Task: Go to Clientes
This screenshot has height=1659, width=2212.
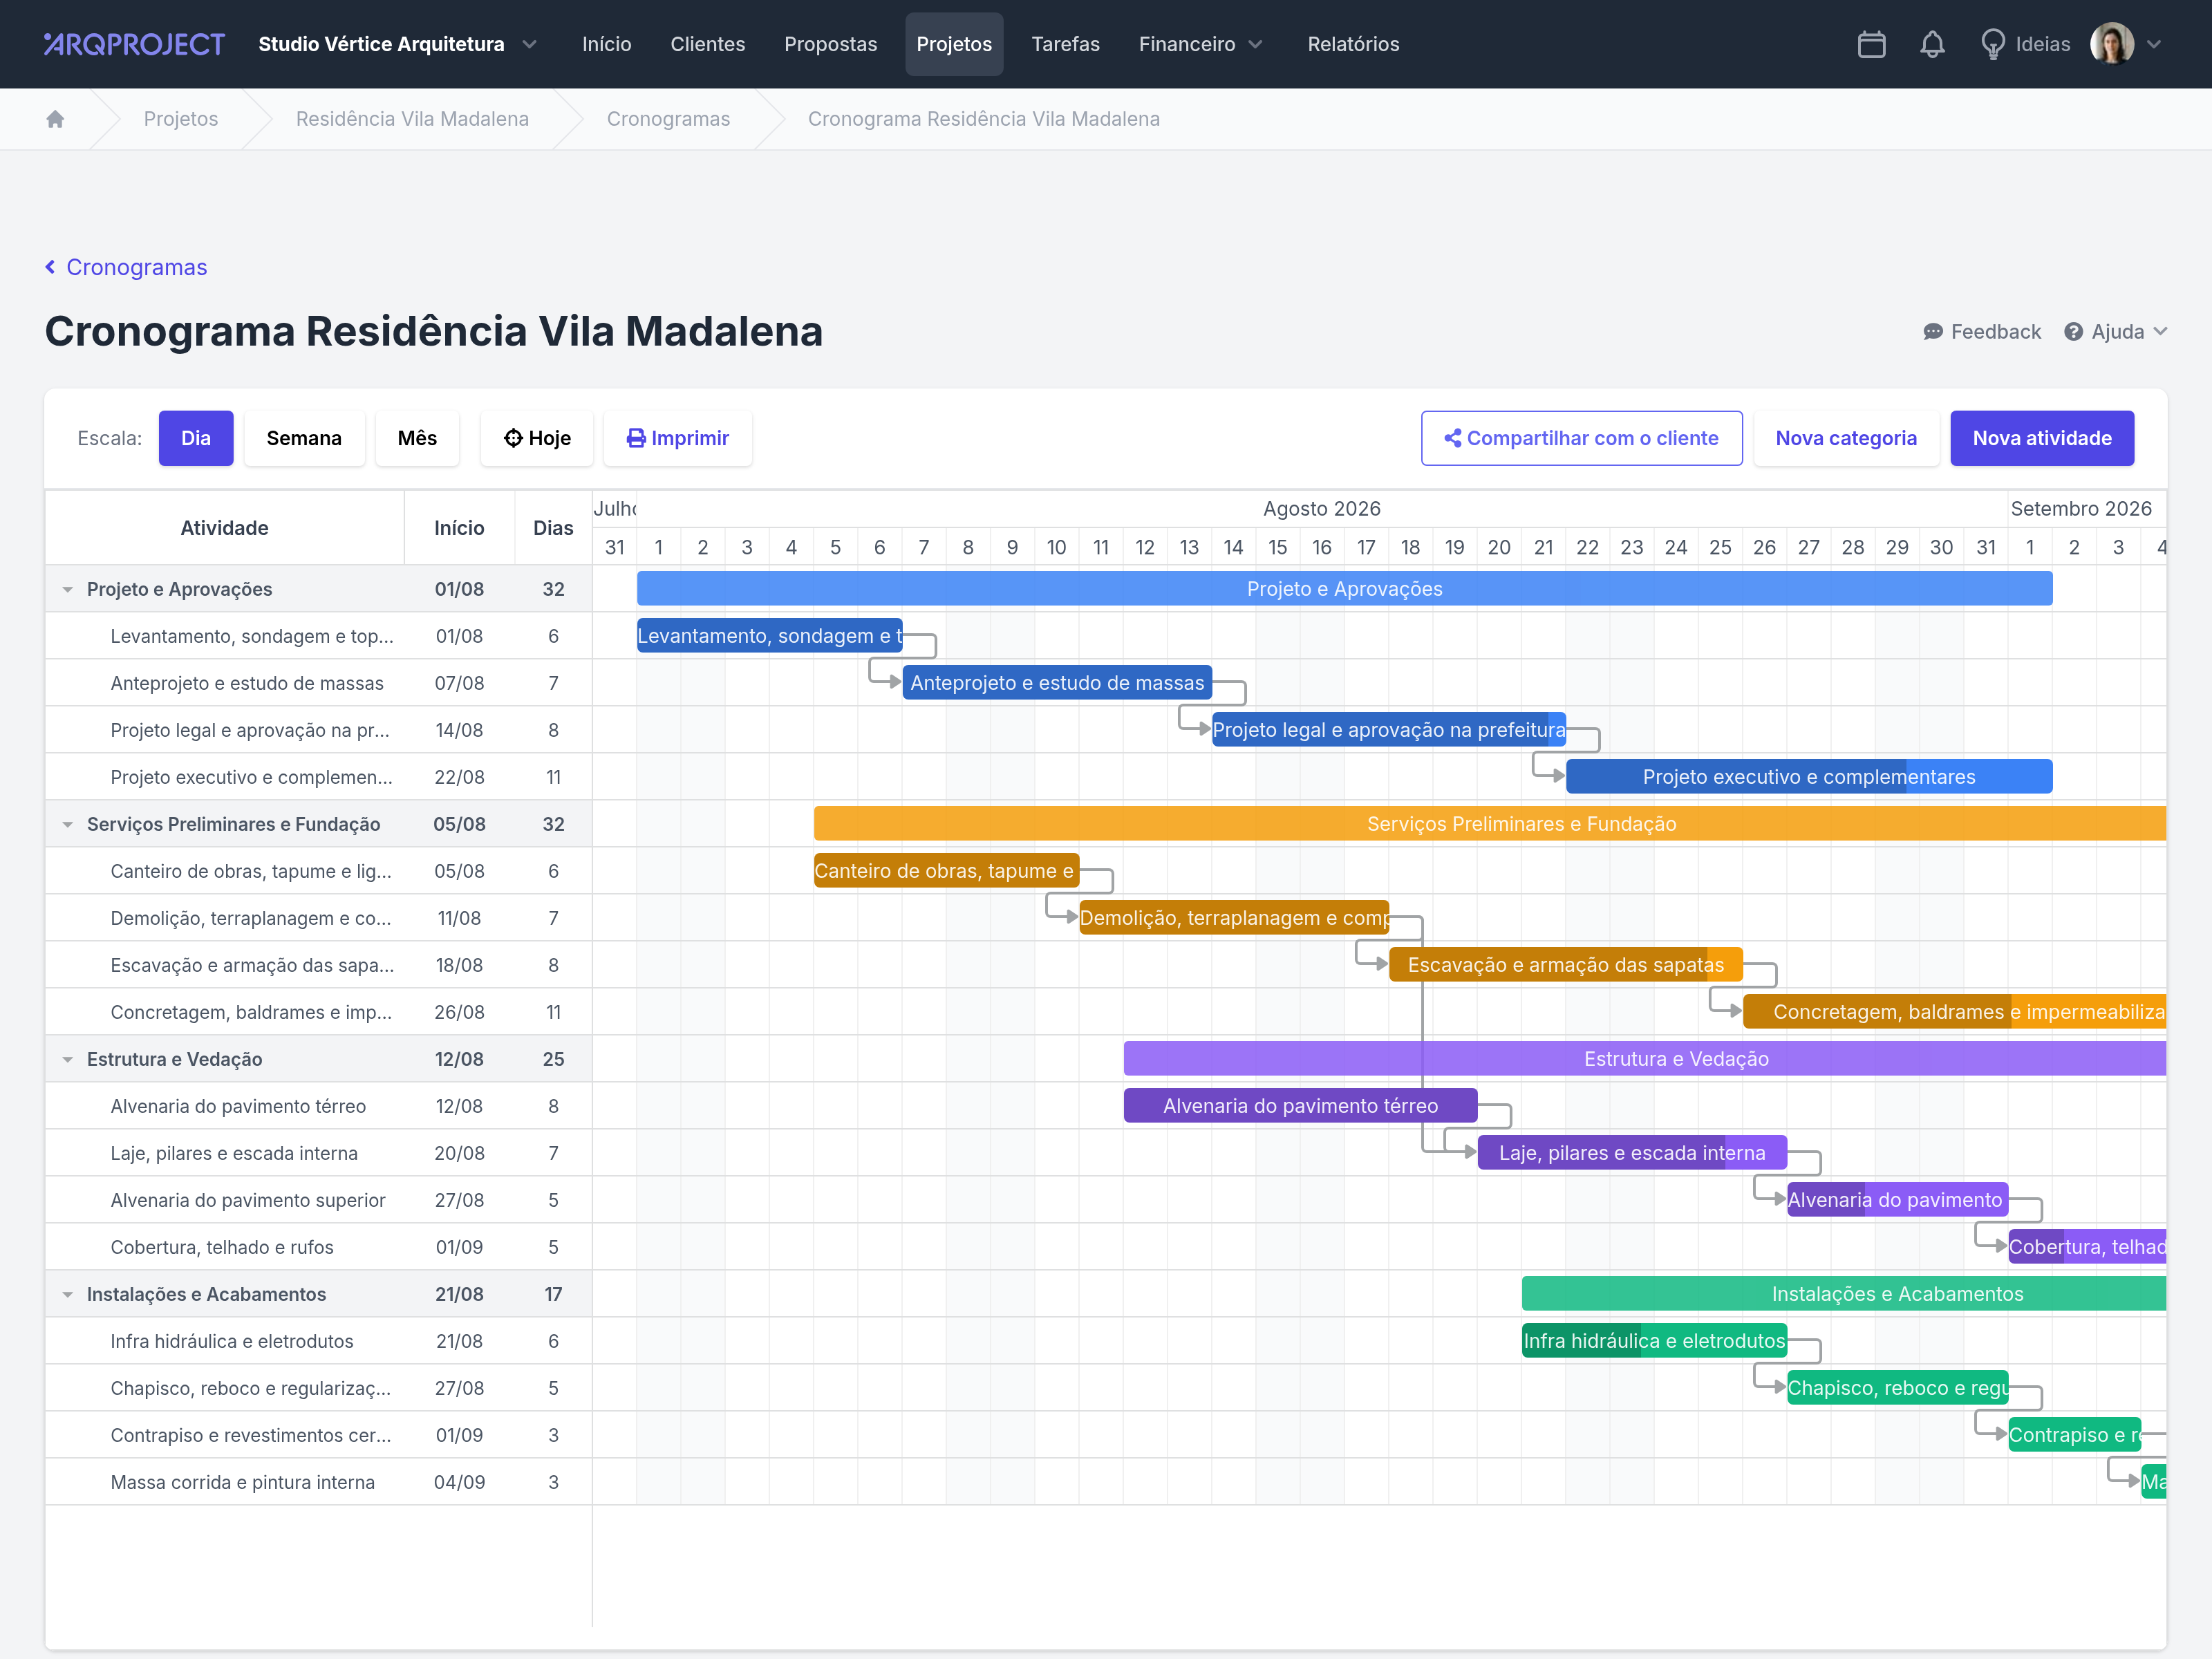Action: [x=707, y=44]
